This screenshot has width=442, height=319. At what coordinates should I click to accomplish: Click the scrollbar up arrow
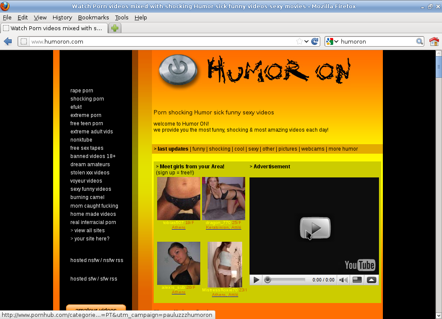tap(439, 53)
